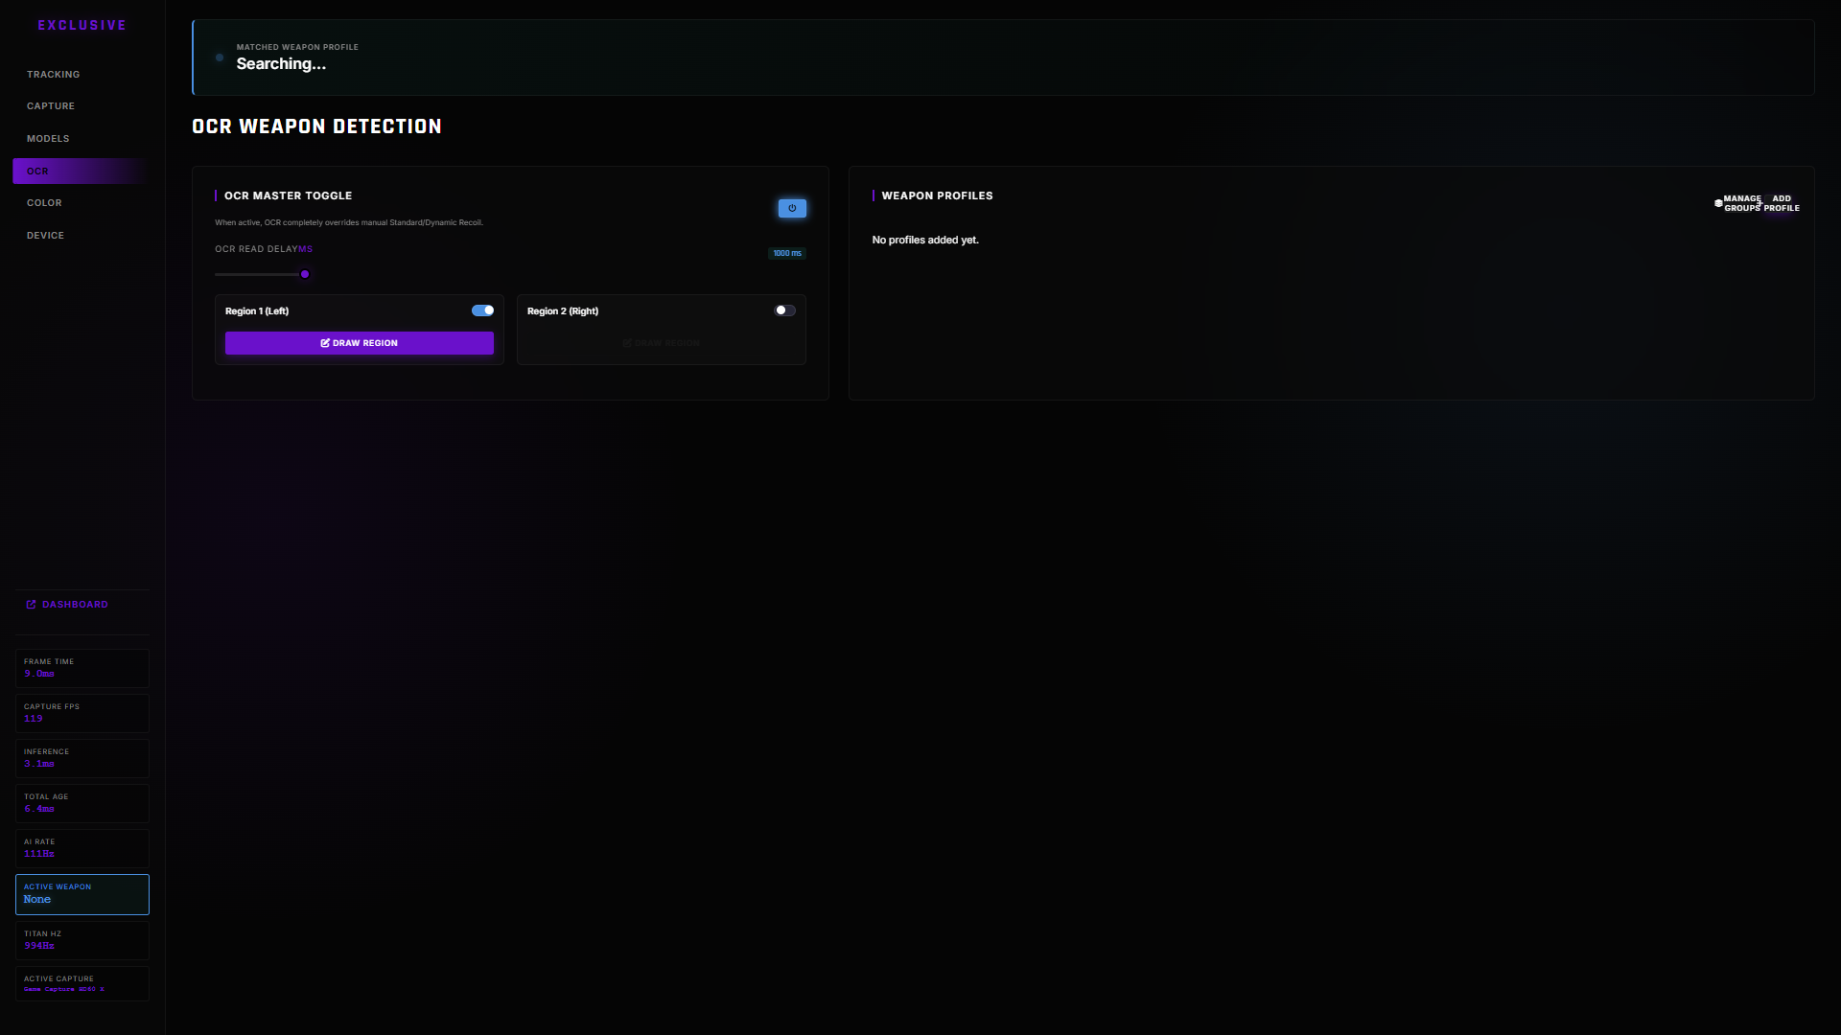Switch to the Capture page
Viewport: 1841px width, 1035px height.
(51, 106)
